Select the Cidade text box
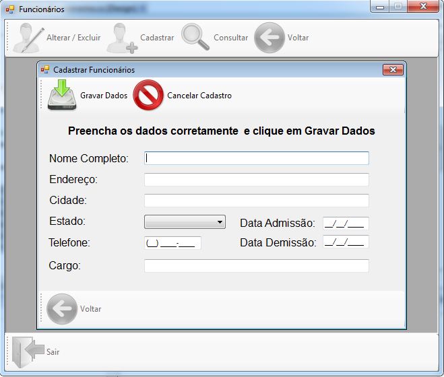 tap(256, 201)
